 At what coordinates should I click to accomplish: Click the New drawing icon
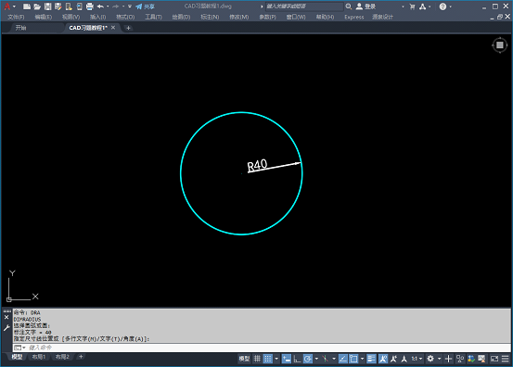(27, 6)
